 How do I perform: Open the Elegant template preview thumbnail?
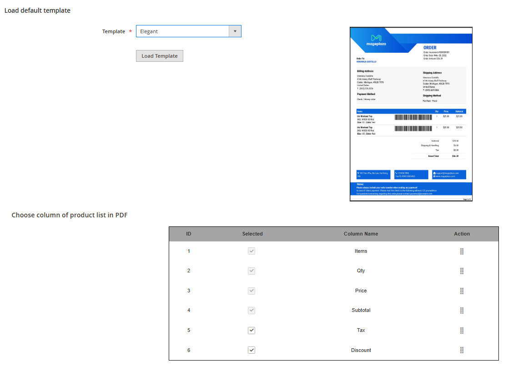tap(411, 114)
